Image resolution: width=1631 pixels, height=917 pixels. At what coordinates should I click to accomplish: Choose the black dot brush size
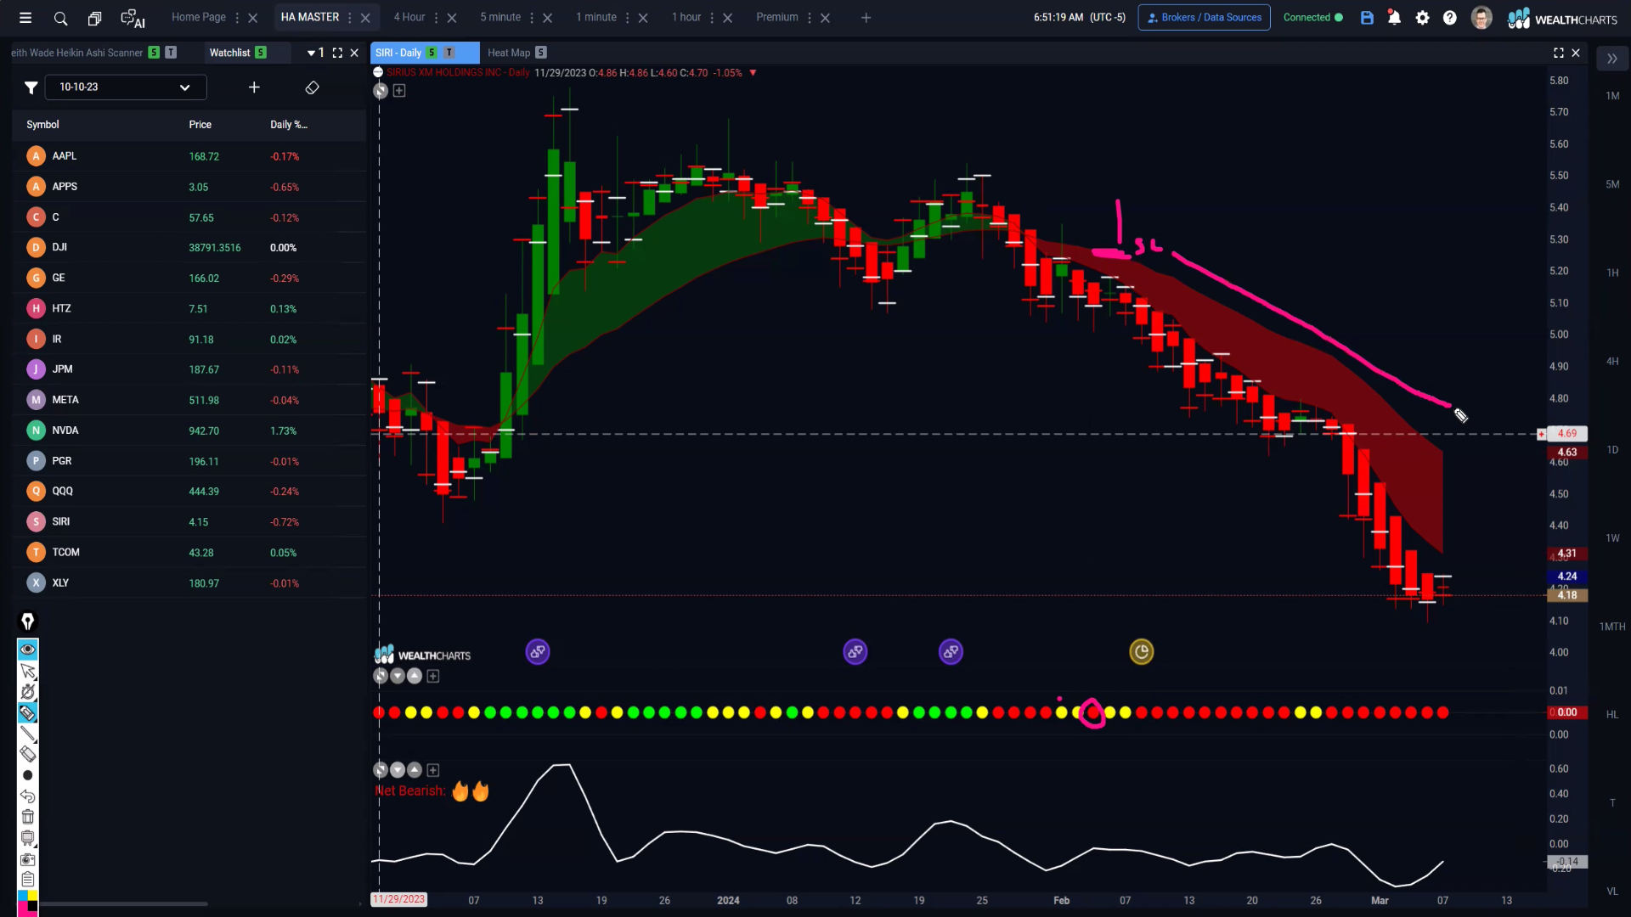[27, 775]
